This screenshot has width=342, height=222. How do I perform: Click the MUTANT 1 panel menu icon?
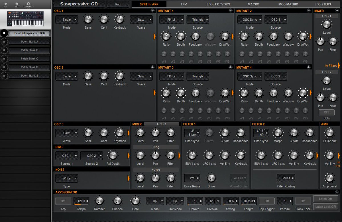(231, 11)
